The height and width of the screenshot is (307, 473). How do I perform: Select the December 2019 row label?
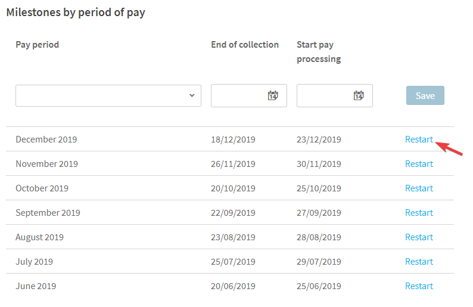tap(46, 139)
